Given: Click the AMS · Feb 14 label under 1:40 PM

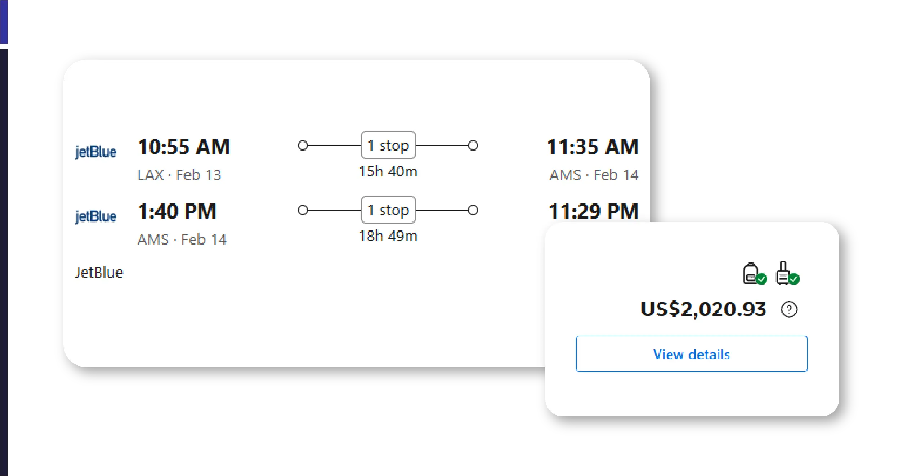Looking at the screenshot, I should coord(182,239).
